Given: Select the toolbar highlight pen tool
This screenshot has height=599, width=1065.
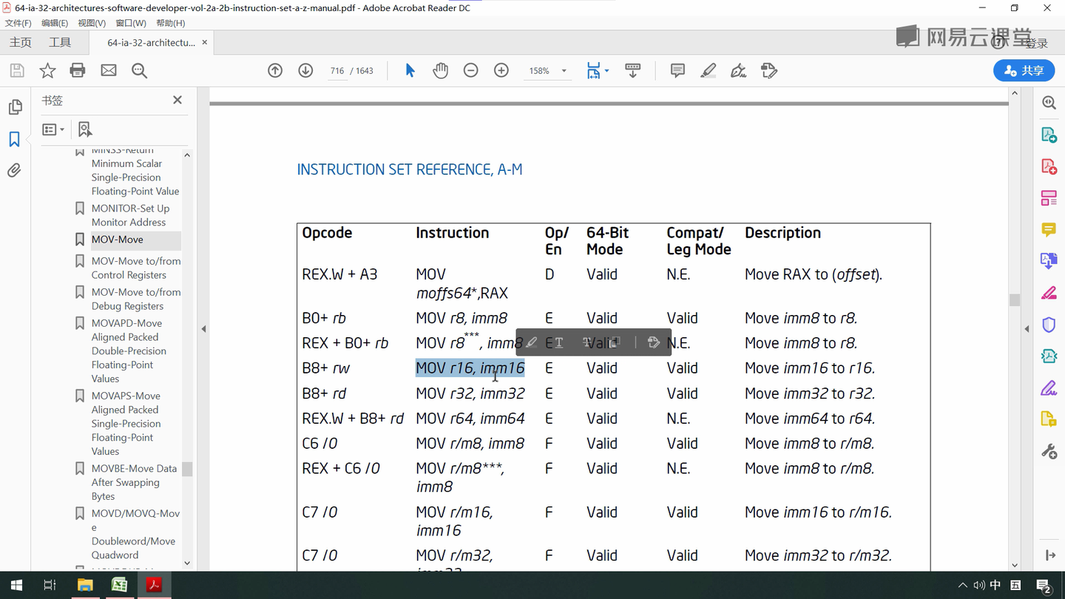Looking at the screenshot, I should pos(708,70).
